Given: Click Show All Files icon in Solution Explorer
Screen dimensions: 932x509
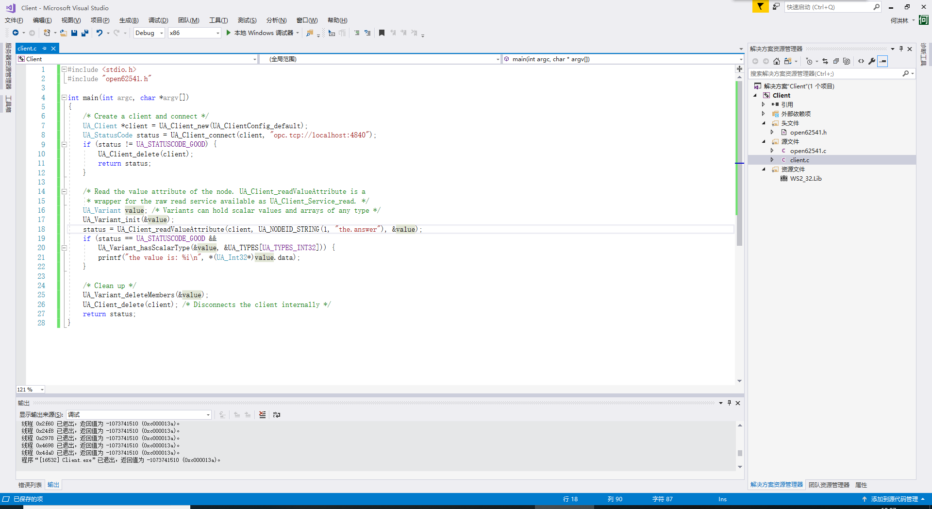Looking at the screenshot, I should (x=847, y=61).
